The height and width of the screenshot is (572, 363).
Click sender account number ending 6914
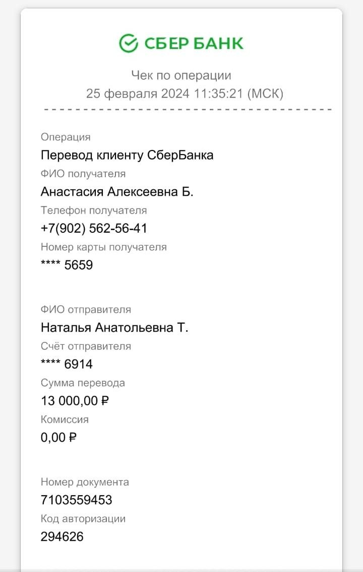pyautogui.click(x=67, y=364)
